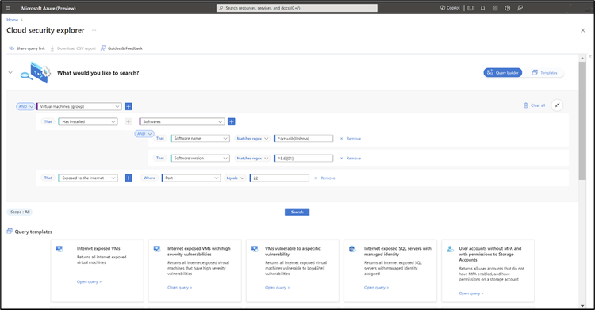This screenshot has width=595, height=310.
Task: Open the Has installed dropdown
Action: click(x=88, y=122)
